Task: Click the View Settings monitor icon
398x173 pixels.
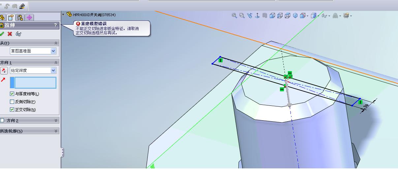Action: coord(346,15)
